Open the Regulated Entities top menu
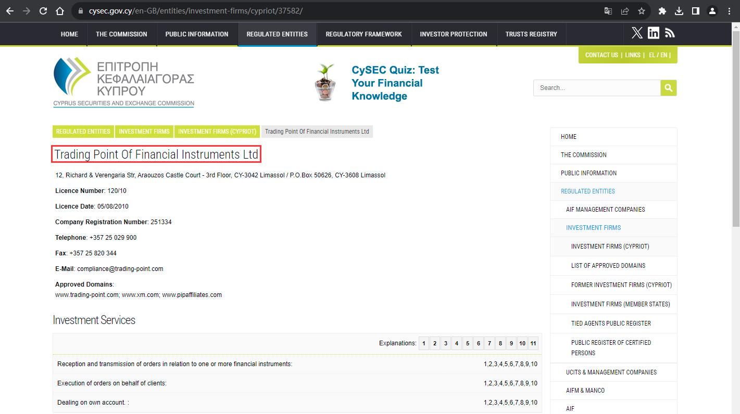The width and height of the screenshot is (740, 414). coord(277,34)
